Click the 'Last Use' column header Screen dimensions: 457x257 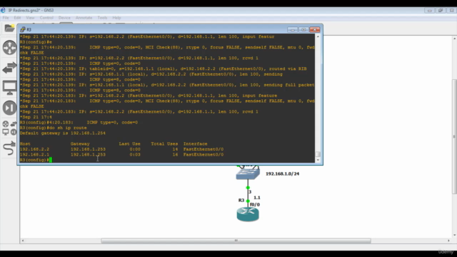coord(130,144)
